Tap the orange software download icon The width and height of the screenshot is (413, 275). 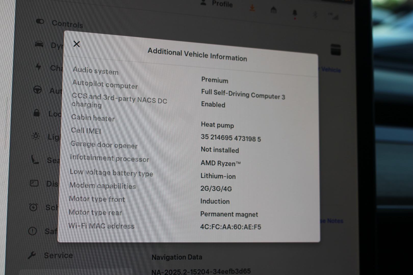(252, 8)
